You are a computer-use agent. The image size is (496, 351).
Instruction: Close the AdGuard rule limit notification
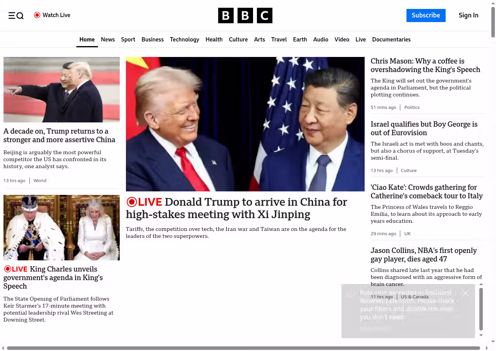click(x=466, y=293)
